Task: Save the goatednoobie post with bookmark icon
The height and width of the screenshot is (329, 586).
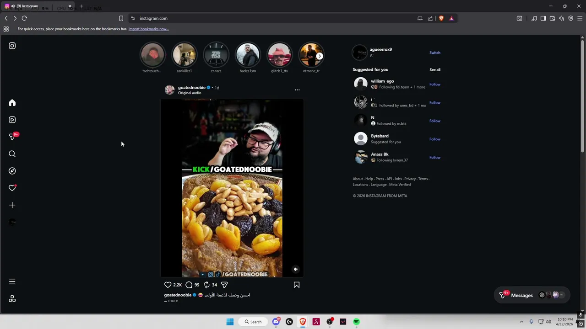Action: pyautogui.click(x=297, y=285)
